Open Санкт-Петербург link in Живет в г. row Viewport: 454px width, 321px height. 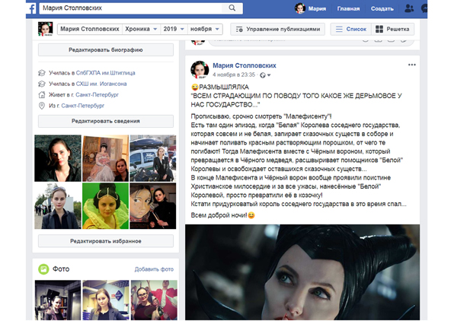pyautogui.click(x=97, y=95)
